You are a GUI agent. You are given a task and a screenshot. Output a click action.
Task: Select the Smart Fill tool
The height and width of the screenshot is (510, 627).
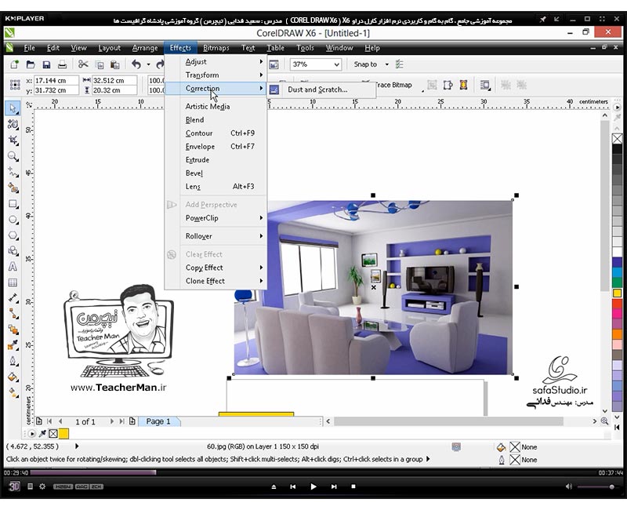tap(13, 188)
